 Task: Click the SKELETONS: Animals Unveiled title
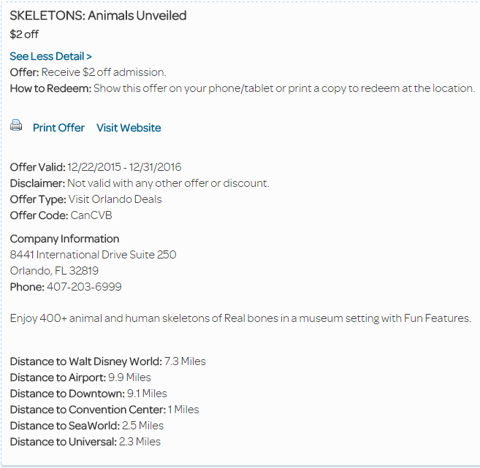pyautogui.click(x=98, y=15)
